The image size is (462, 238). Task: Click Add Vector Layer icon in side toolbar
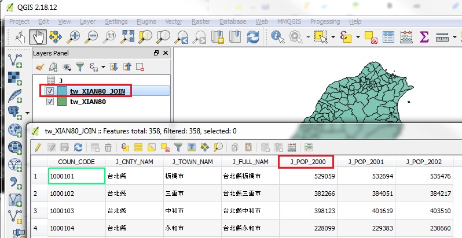[x=14, y=61]
